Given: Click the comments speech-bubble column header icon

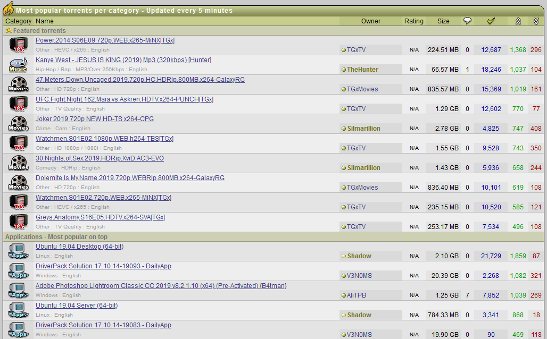Looking at the screenshot, I should (x=468, y=21).
